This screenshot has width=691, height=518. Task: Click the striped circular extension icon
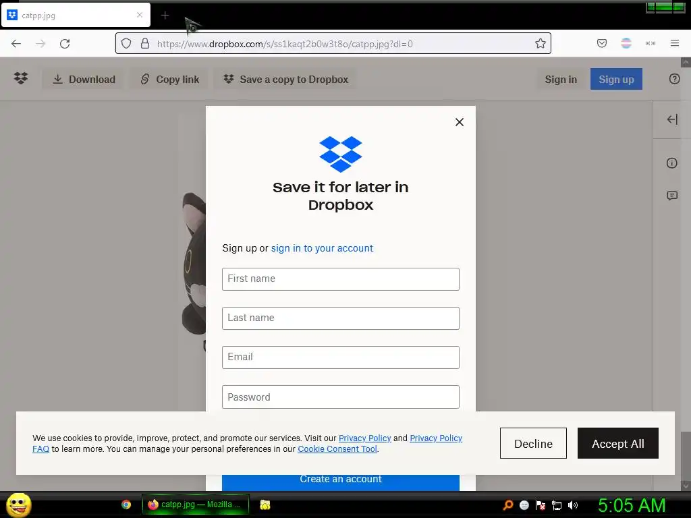click(626, 43)
